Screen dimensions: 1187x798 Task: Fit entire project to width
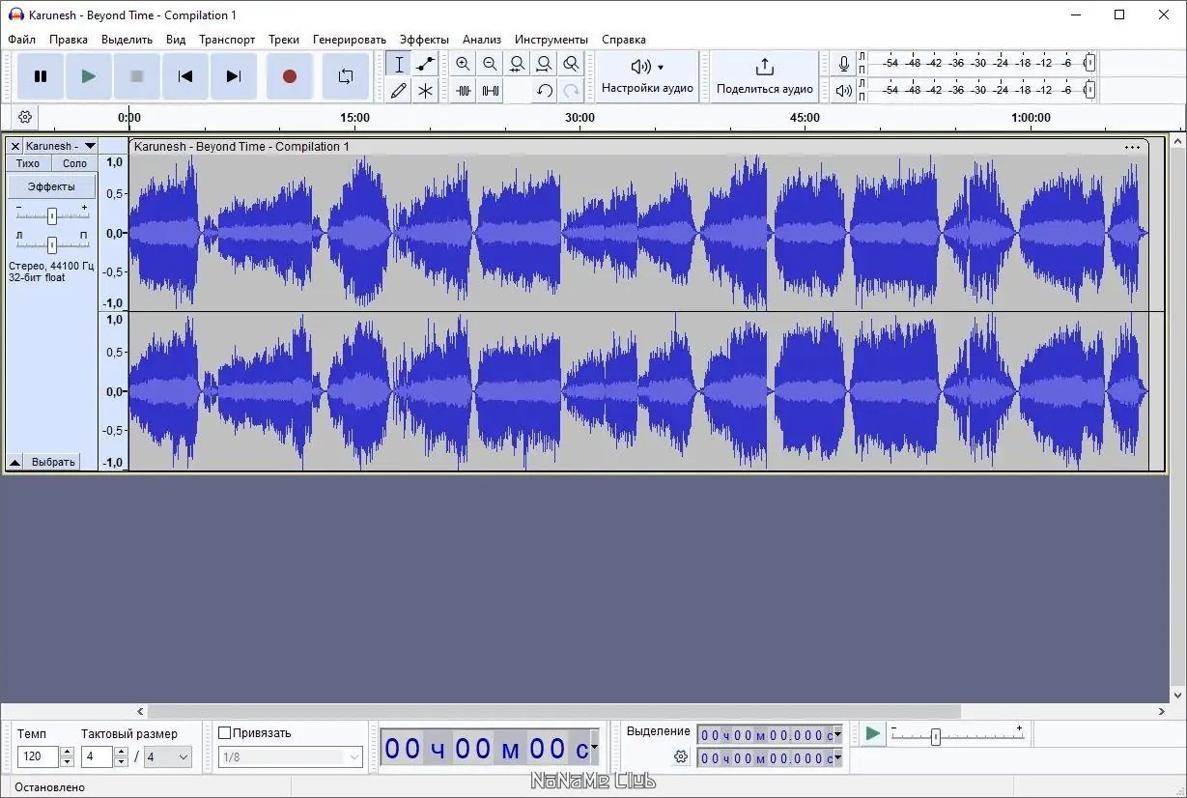(545, 65)
